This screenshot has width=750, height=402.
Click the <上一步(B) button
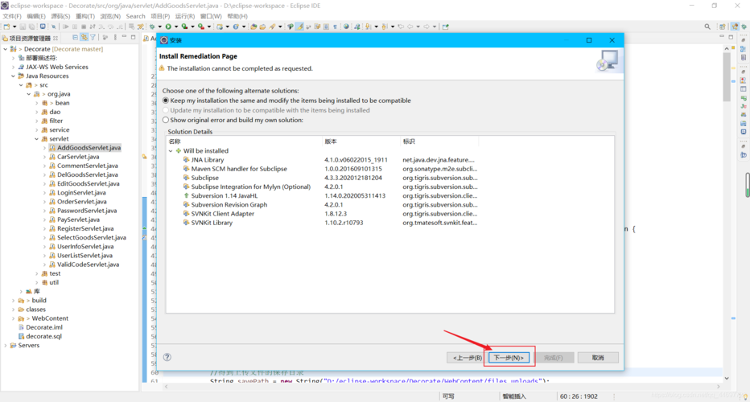(x=468, y=358)
